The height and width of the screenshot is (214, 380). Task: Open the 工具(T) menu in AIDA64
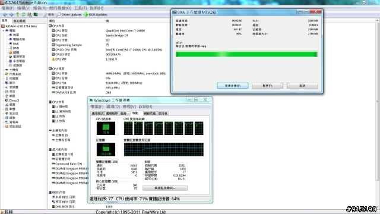[x=81, y=8]
